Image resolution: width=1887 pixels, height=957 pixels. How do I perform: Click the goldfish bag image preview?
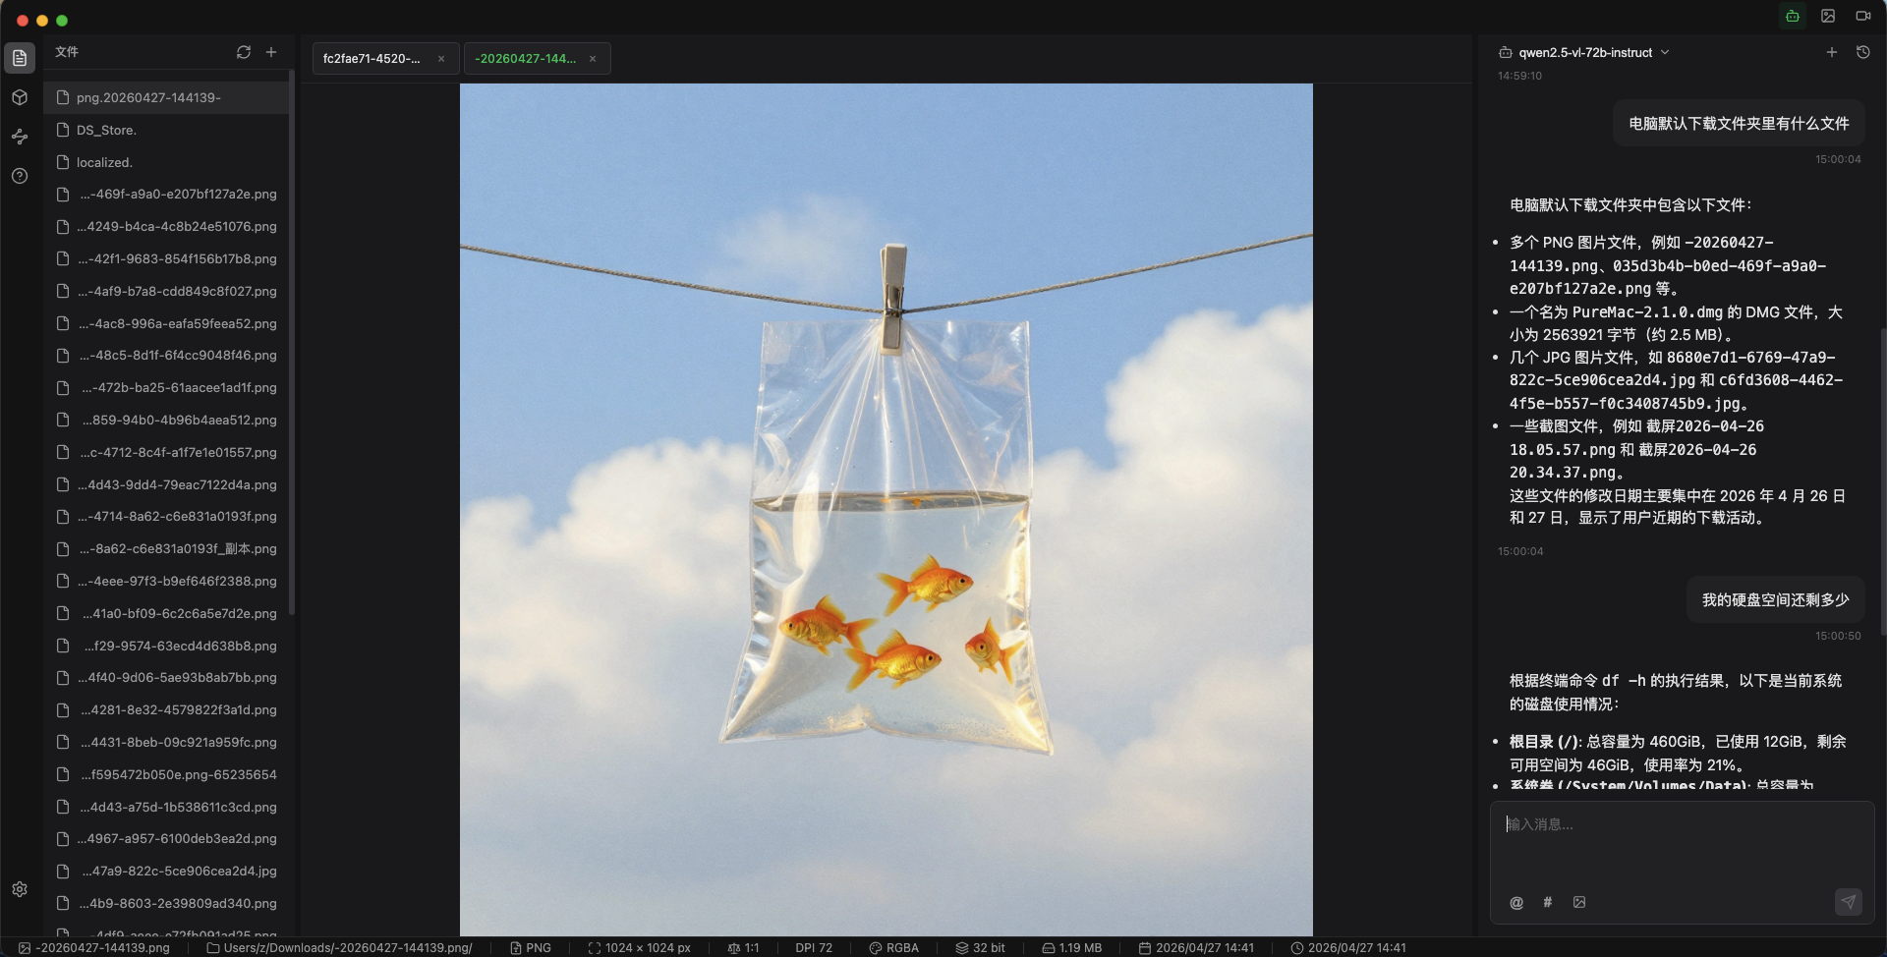(x=886, y=510)
